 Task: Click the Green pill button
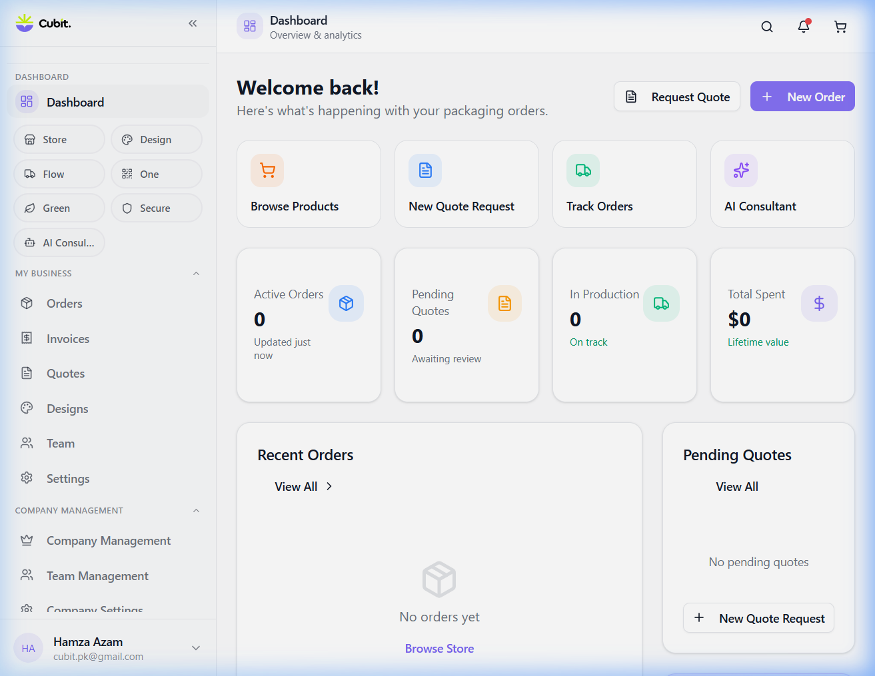point(59,208)
